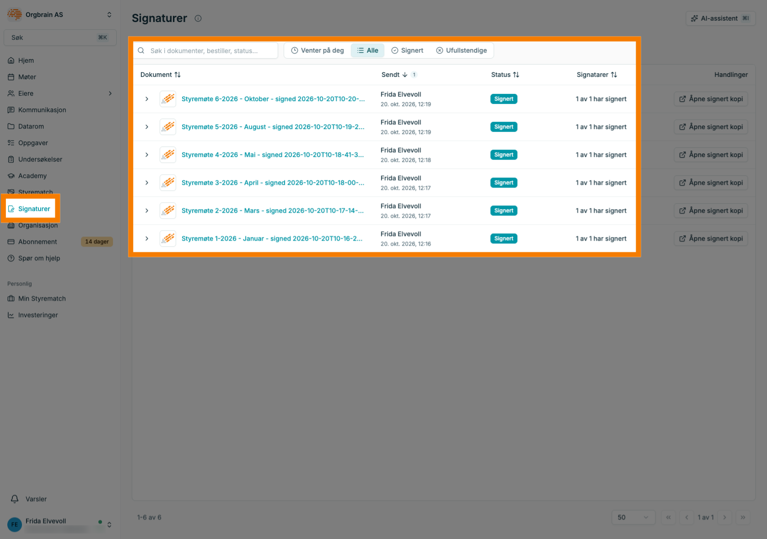The width and height of the screenshot is (767, 539).
Task: Expand row Styremøte 3-2026 - April
Action: [147, 183]
